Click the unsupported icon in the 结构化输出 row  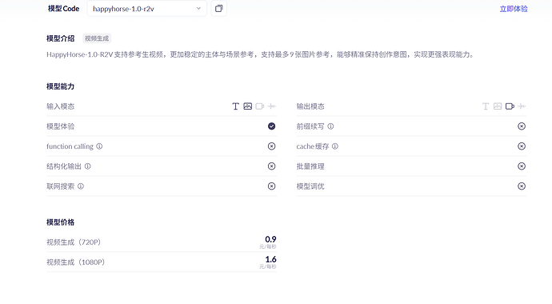coord(271,166)
